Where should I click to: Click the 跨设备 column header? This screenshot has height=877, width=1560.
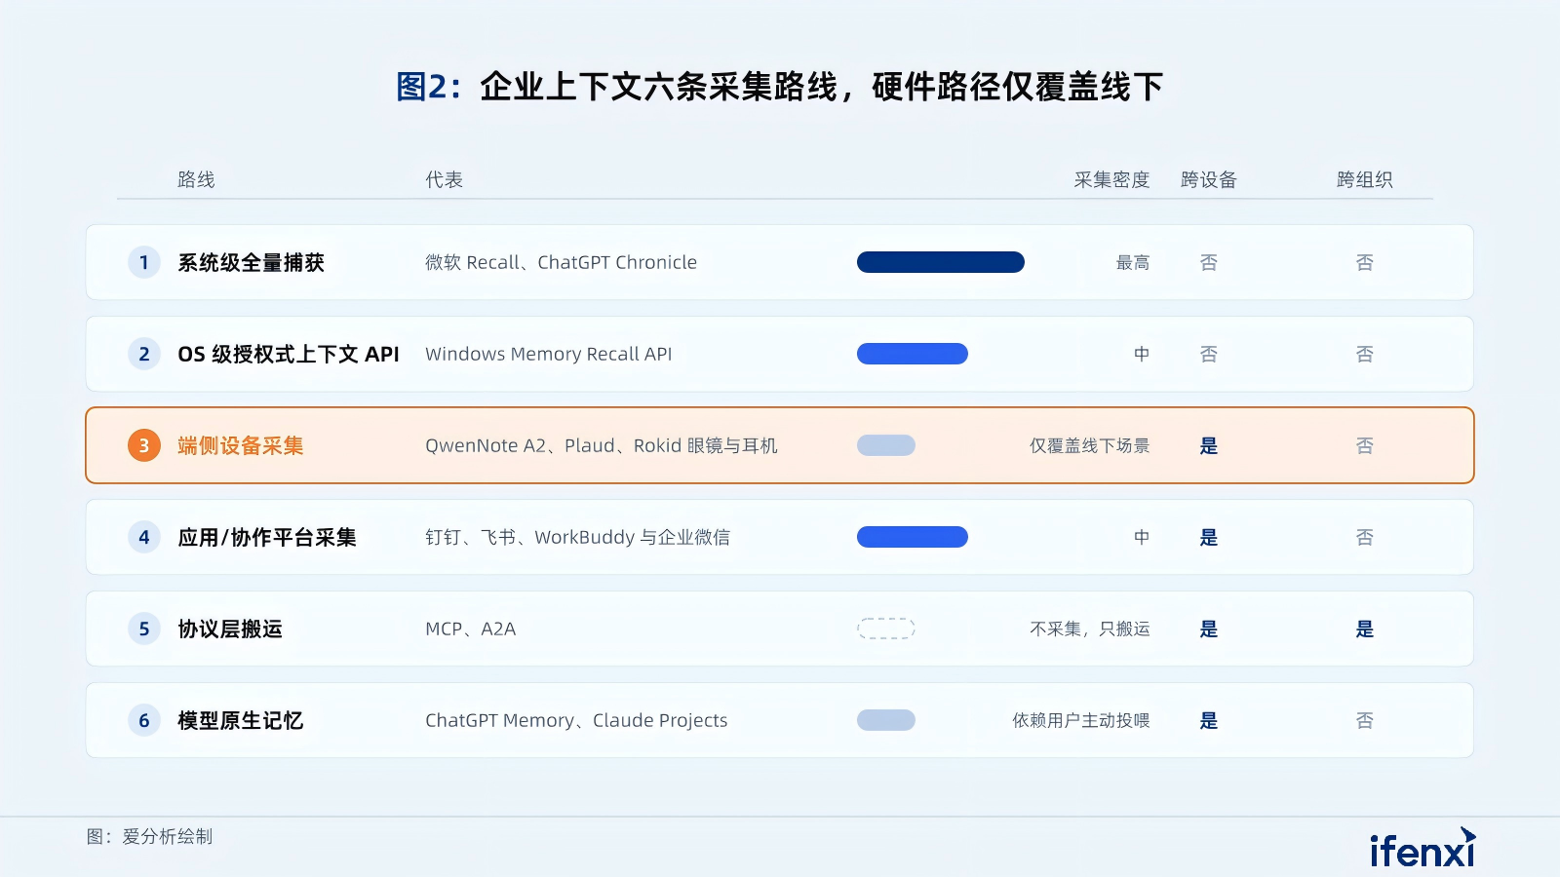pos(1209,179)
